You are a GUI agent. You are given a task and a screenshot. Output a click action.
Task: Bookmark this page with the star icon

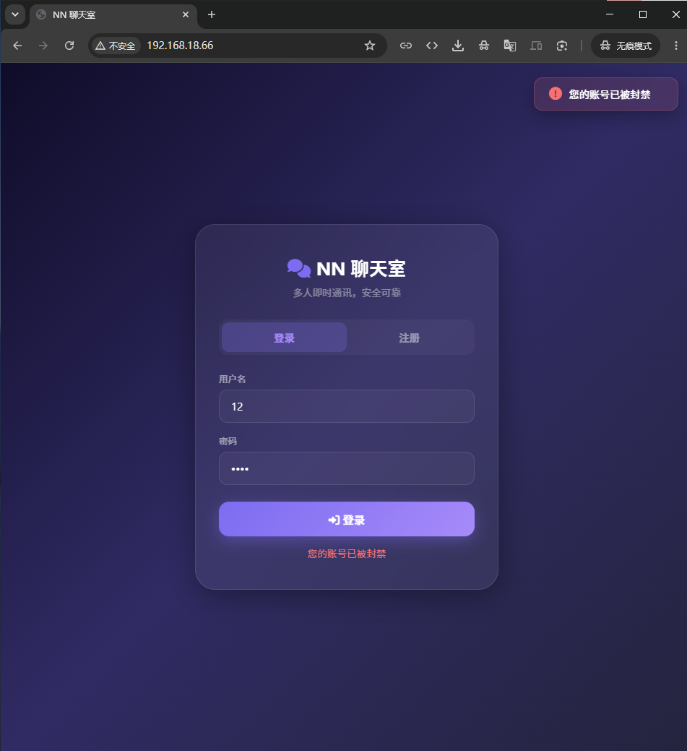370,46
